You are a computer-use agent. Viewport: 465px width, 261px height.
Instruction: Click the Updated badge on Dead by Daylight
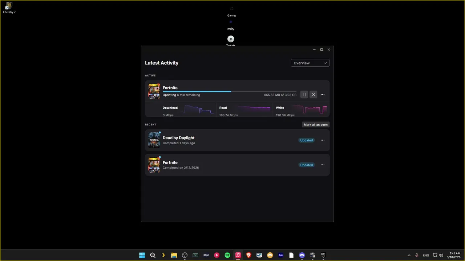307,140
